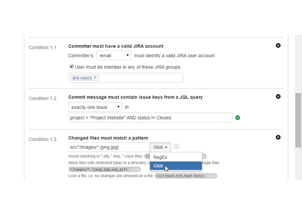Click the 'Lock a file' hint text
The height and width of the screenshot is (214, 302).
(x=111, y=176)
